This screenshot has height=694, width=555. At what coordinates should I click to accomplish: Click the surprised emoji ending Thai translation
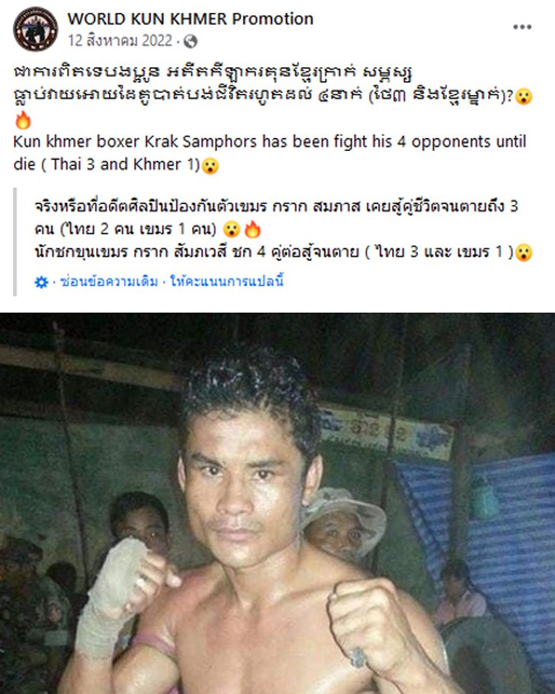click(524, 252)
